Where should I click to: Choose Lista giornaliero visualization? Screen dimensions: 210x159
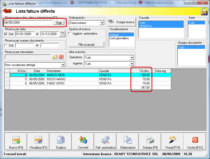tap(121, 38)
